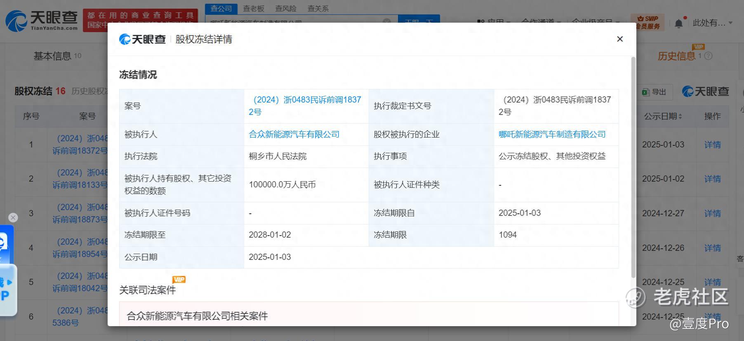Open background case link 诉前调18873号

click(80, 213)
